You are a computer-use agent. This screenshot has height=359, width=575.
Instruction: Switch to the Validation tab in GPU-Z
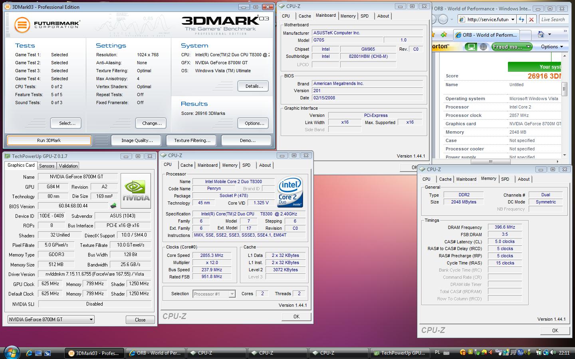[x=68, y=166]
